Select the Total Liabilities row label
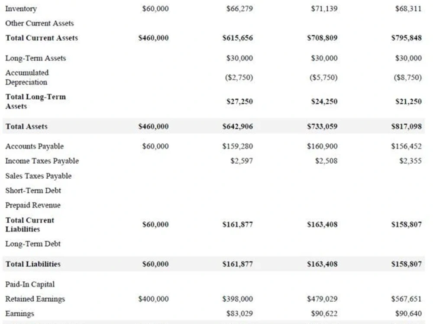433x324 pixels. (x=33, y=264)
